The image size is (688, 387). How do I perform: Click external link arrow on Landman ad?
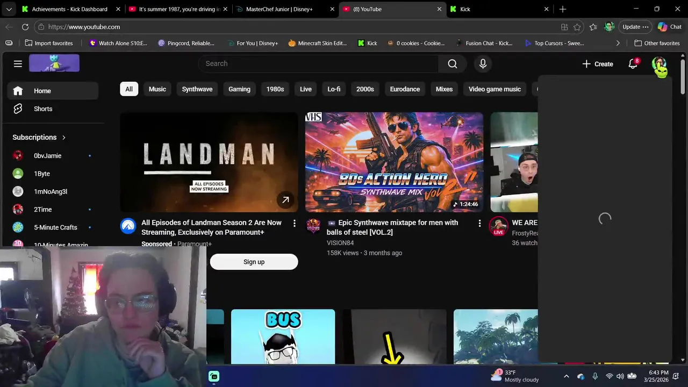click(285, 200)
